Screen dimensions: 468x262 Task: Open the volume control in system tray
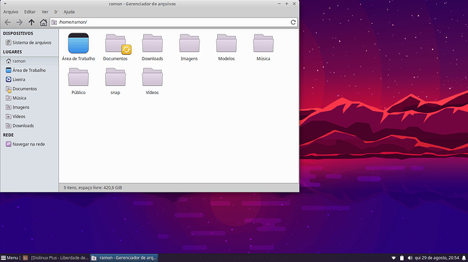tap(410, 258)
